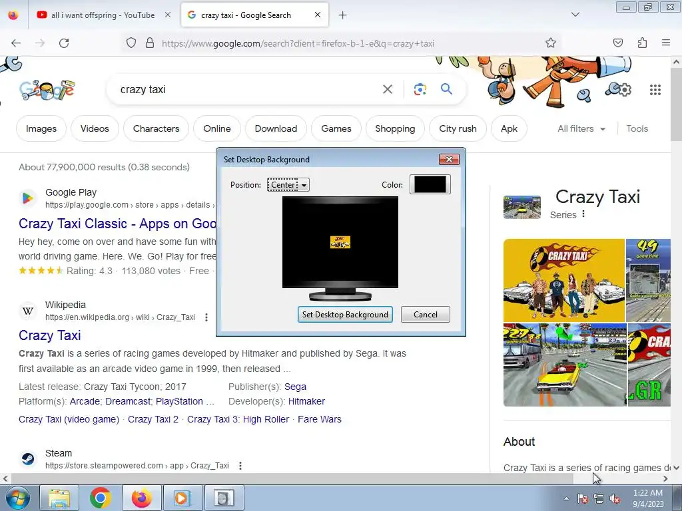Open the Crazy Taxi 2 sublink
682x511 pixels.
pyautogui.click(x=153, y=419)
